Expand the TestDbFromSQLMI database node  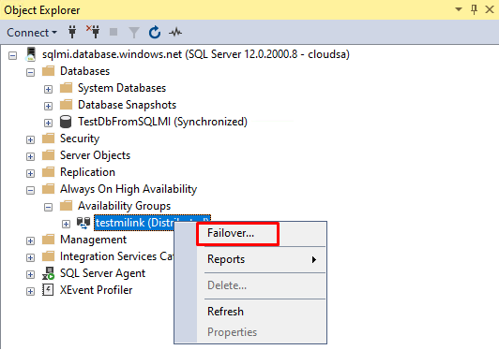[x=48, y=124]
